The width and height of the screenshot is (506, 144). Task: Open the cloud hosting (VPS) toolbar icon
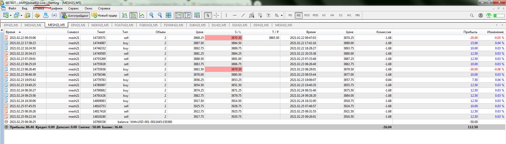[x=46, y=16]
